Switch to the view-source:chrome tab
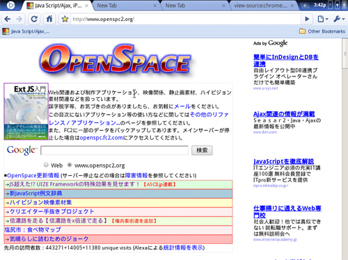 pyautogui.click(x=263, y=6)
